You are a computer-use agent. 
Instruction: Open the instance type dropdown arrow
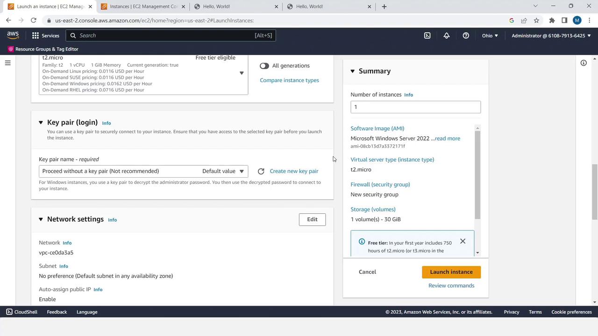click(x=242, y=73)
